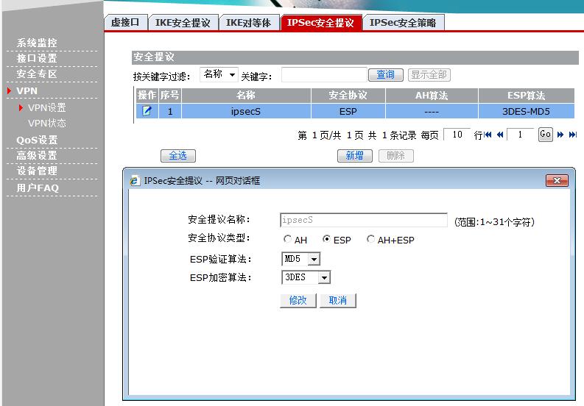
Task: Click the 全选 button
Action: coord(178,155)
